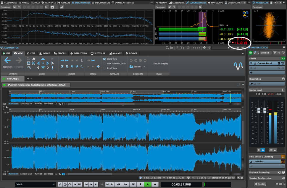
Task: Open the PHASESCOPE panel tab
Action: [262, 2]
